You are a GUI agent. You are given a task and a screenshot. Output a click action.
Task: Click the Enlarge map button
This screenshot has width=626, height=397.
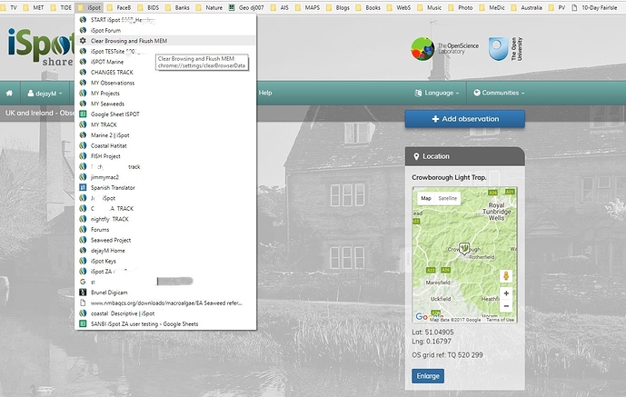click(x=428, y=376)
